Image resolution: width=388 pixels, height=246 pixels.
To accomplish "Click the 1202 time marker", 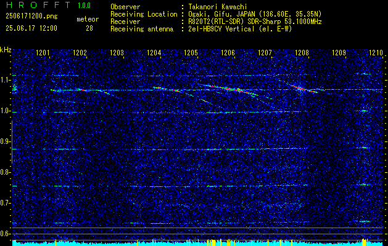I will point(80,53).
